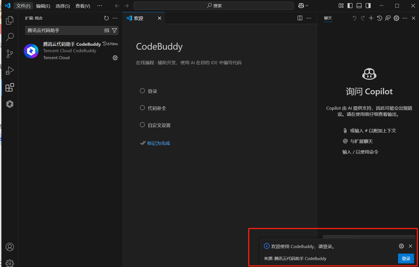Image resolution: width=419 pixels, height=267 pixels.
Task: Open chat panel settings gear
Action: point(396,18)
